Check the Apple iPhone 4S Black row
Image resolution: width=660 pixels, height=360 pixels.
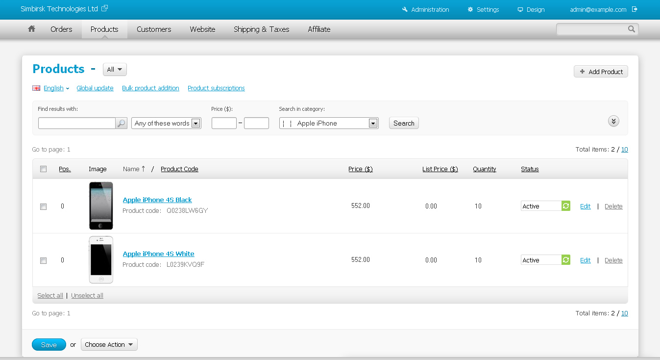(43, 207)
